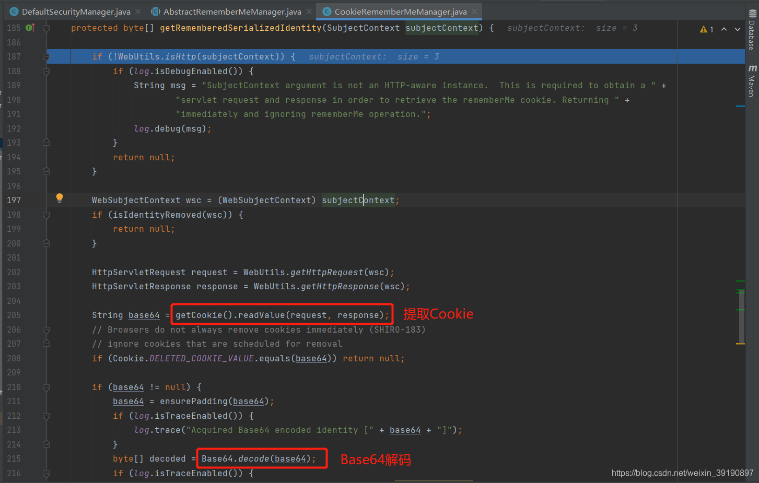
Task: Collapse the isDebugEnabled block at line 188
Action: [46, 71]
